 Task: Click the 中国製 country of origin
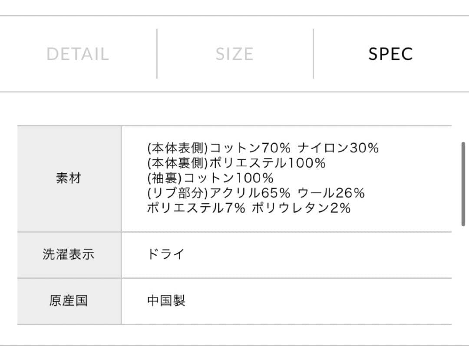(x=166, y=300)
